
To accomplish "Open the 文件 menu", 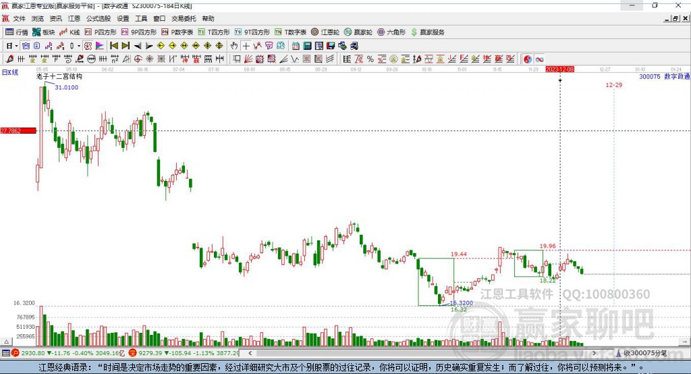I will tap(19, 18).
